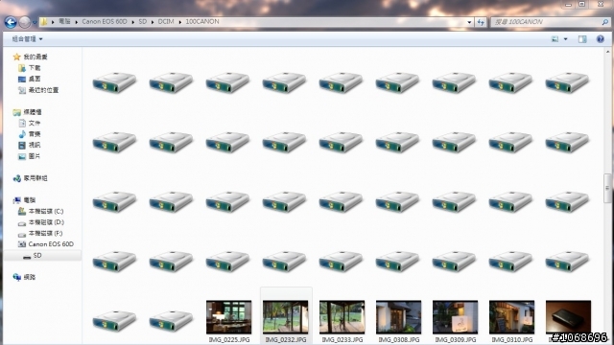Click the IMG_0308.JPG file name label
Screen dimensions: 614x345
(x=399, y=339)
